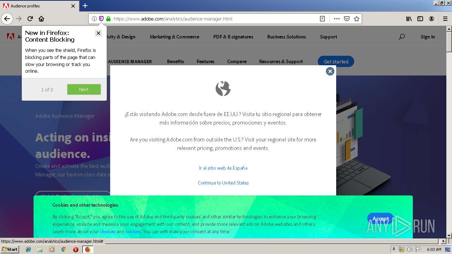Open the Opera taskbar icon

pos(76,249)
